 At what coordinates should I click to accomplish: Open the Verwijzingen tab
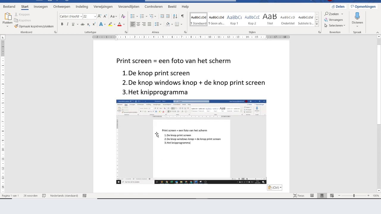103,7
